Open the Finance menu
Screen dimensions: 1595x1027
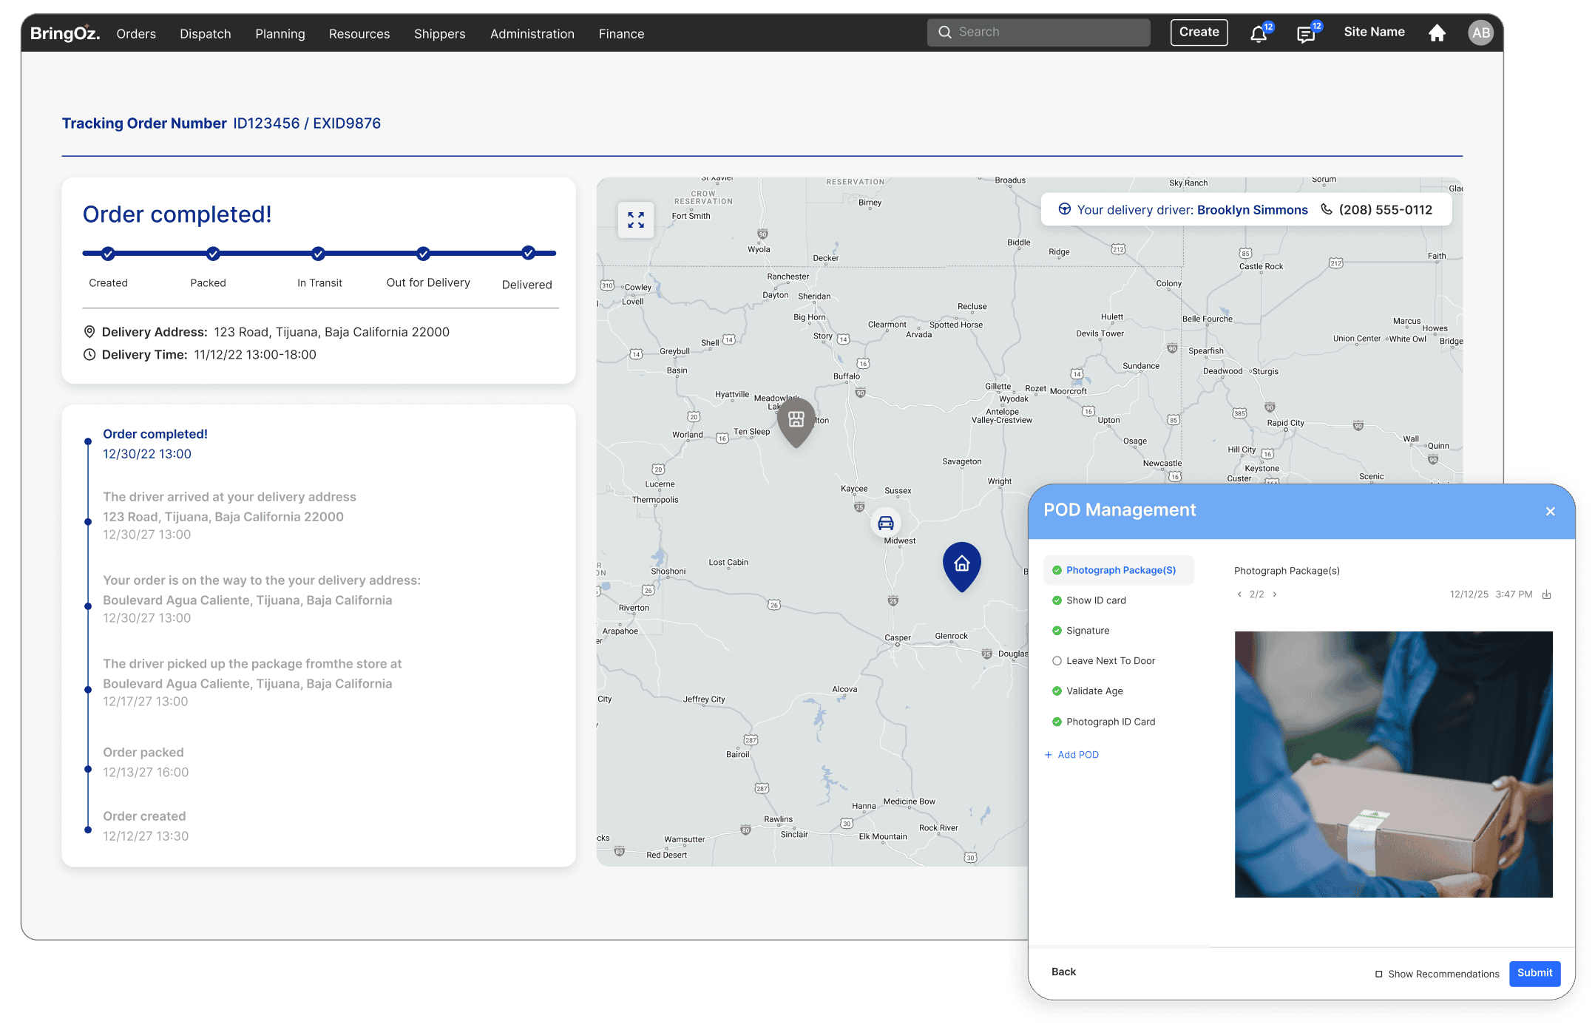[x=622, y=34]
